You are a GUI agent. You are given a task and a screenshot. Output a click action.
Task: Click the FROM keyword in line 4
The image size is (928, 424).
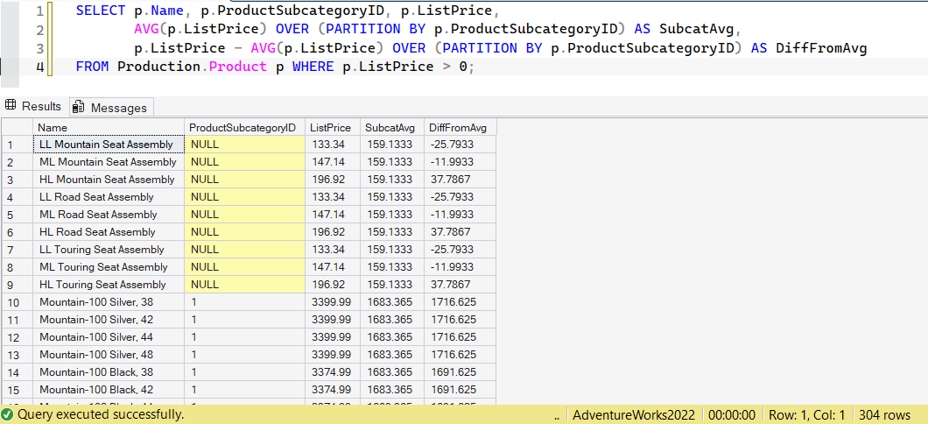[x=92, y=67]
